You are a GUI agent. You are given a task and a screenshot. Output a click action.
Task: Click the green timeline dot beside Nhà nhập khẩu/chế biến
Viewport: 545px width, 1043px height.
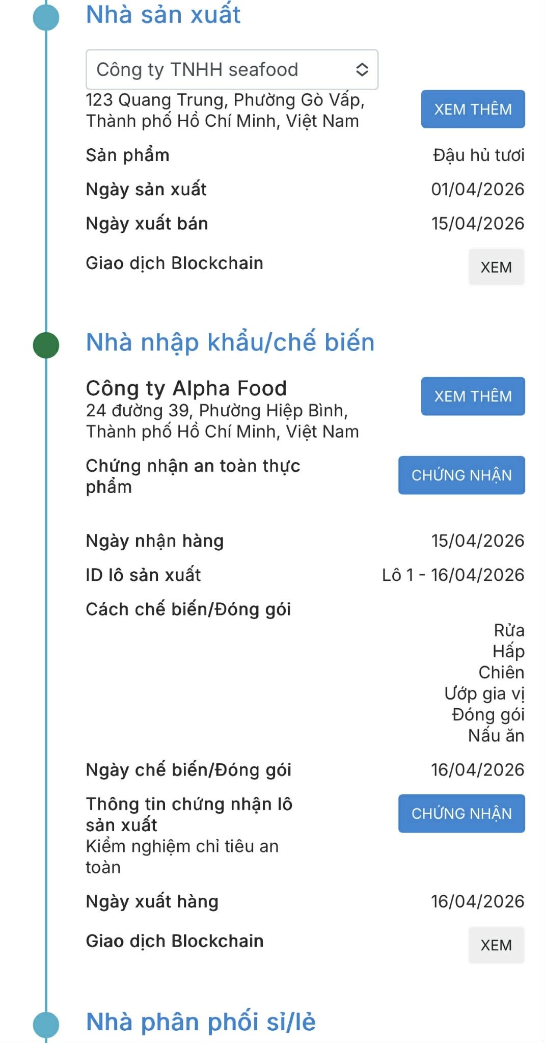tap(47, 345)
